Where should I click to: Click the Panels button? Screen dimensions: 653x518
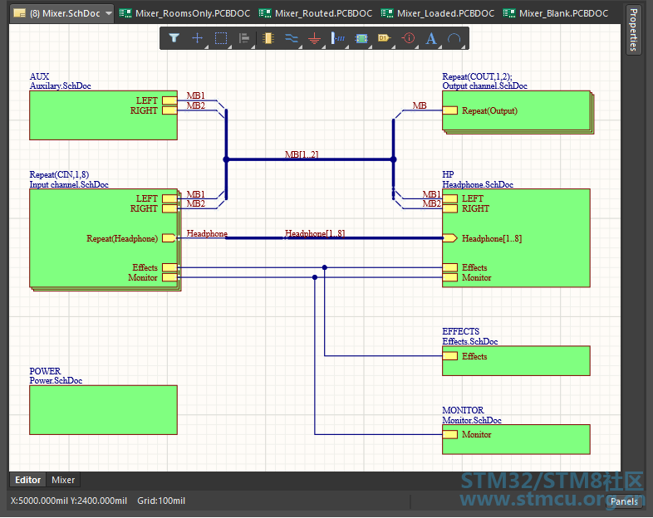(623, 501)
